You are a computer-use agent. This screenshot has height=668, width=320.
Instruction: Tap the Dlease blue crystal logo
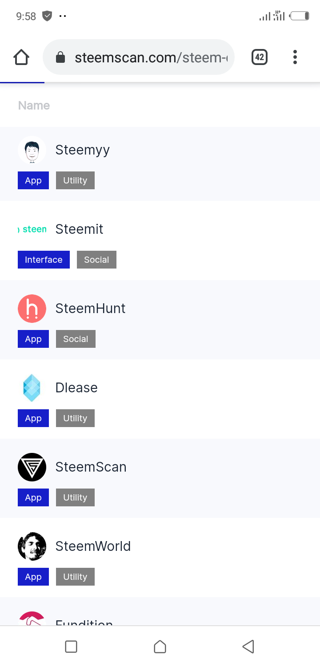32,388
